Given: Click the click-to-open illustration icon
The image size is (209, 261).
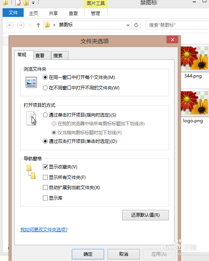Looking at the screenshot, I should pos(31,118).
